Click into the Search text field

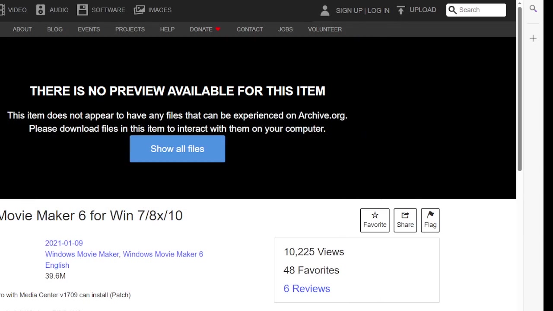480,10
